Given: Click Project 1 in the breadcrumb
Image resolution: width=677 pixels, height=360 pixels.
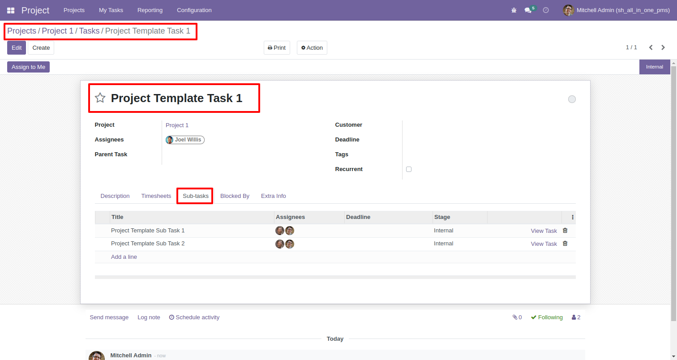Looking at the screenshot, I should pyautogui.click(x=57, y=31).
